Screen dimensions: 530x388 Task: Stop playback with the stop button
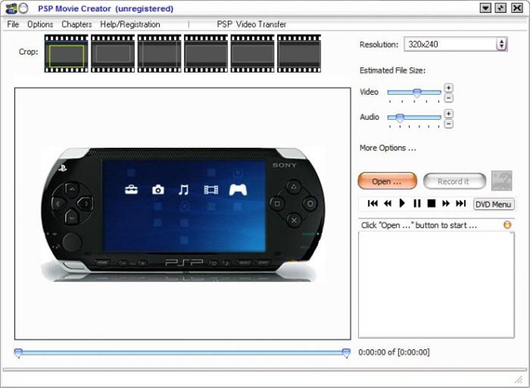click(x=431, y=203)
